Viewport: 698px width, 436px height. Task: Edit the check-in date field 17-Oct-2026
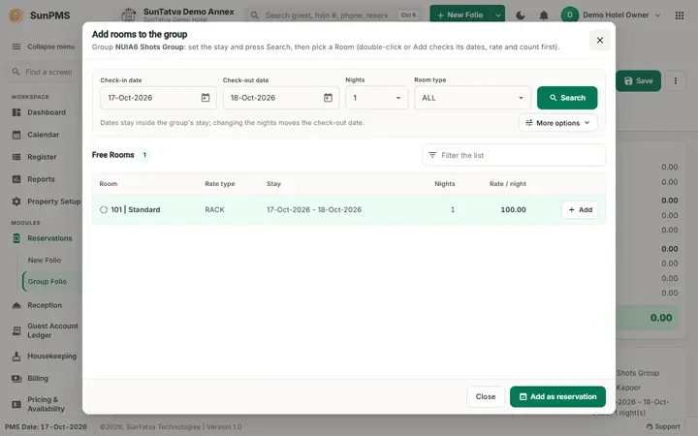point(158,98)
